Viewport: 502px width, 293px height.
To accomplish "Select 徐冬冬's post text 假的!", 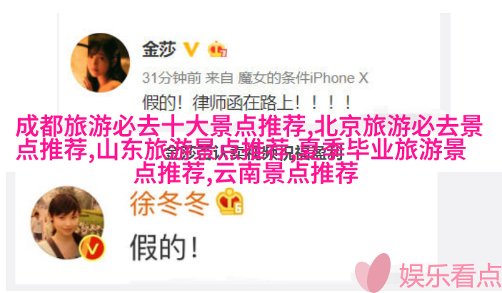I will pyautogui.click(x=164, y=247).
